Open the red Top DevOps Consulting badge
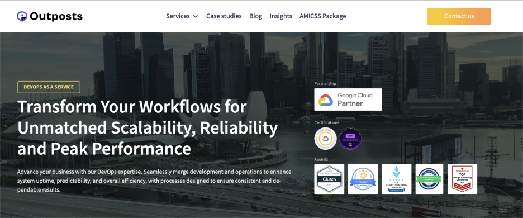The image size is (523, 218). (x=462, y=179)
